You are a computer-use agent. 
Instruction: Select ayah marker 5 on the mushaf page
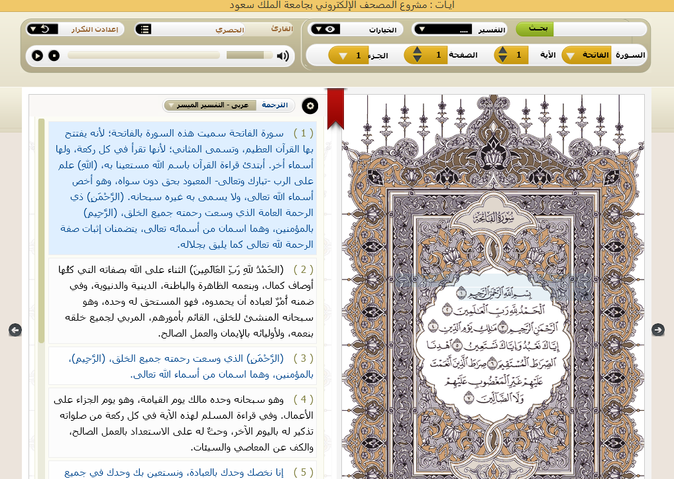tap(458, 345)
